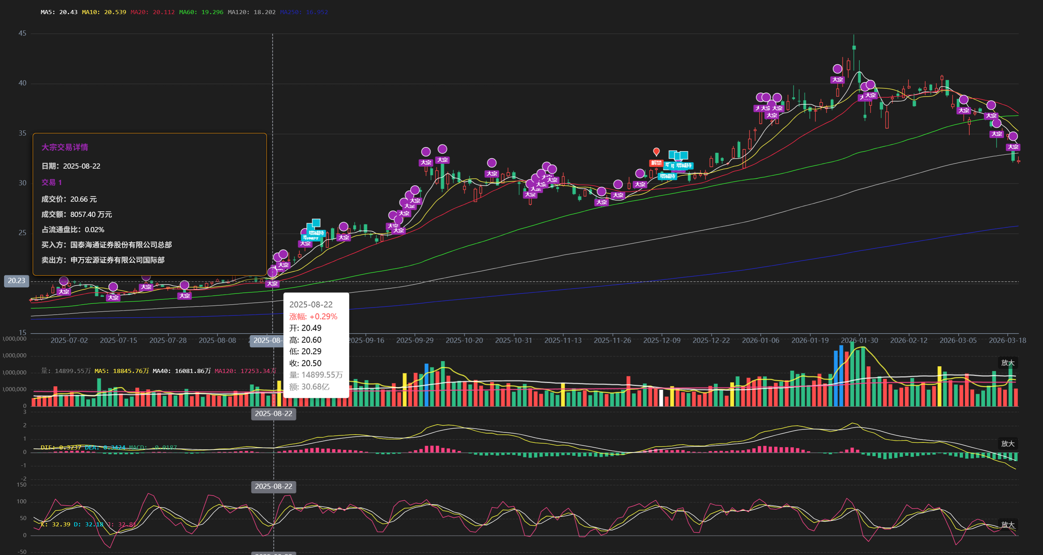Click the lone 大宗 circle above 2025-10-31
Image resolution: width=1043 pixels, height=555 pixels.
point(491,163)
